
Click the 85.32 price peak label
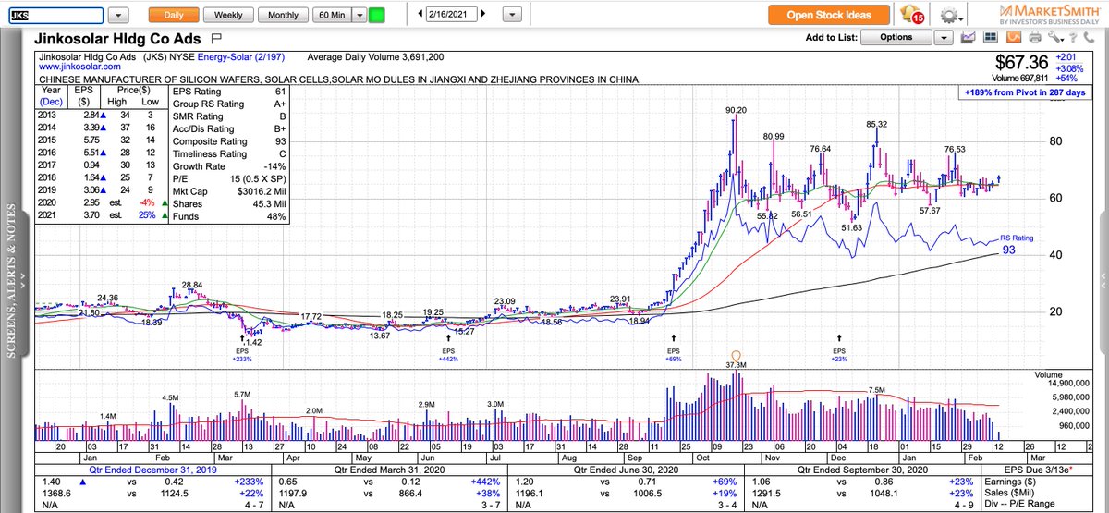pyautogui.click(x=876, y=124)
